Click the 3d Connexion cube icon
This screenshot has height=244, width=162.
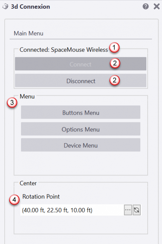point(5,7)
